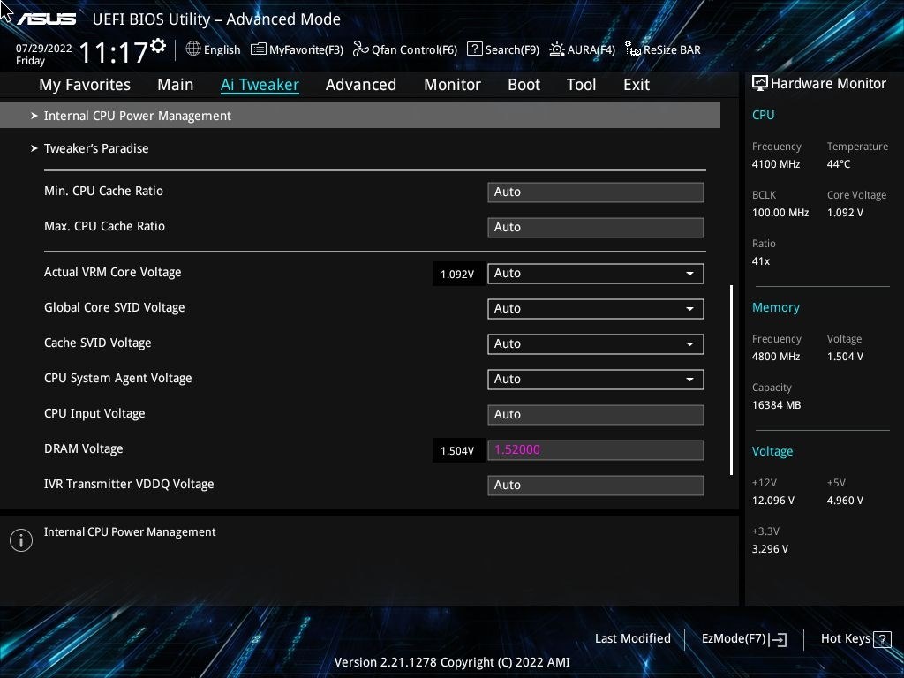Click IVR Transmitter VDDQ Voltage field
This screenshot has width=904, height=678.
point(596,485)
